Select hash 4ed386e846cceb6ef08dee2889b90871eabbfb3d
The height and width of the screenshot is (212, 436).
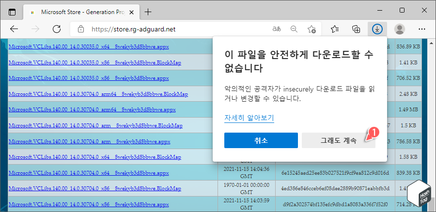pos(335,189)
